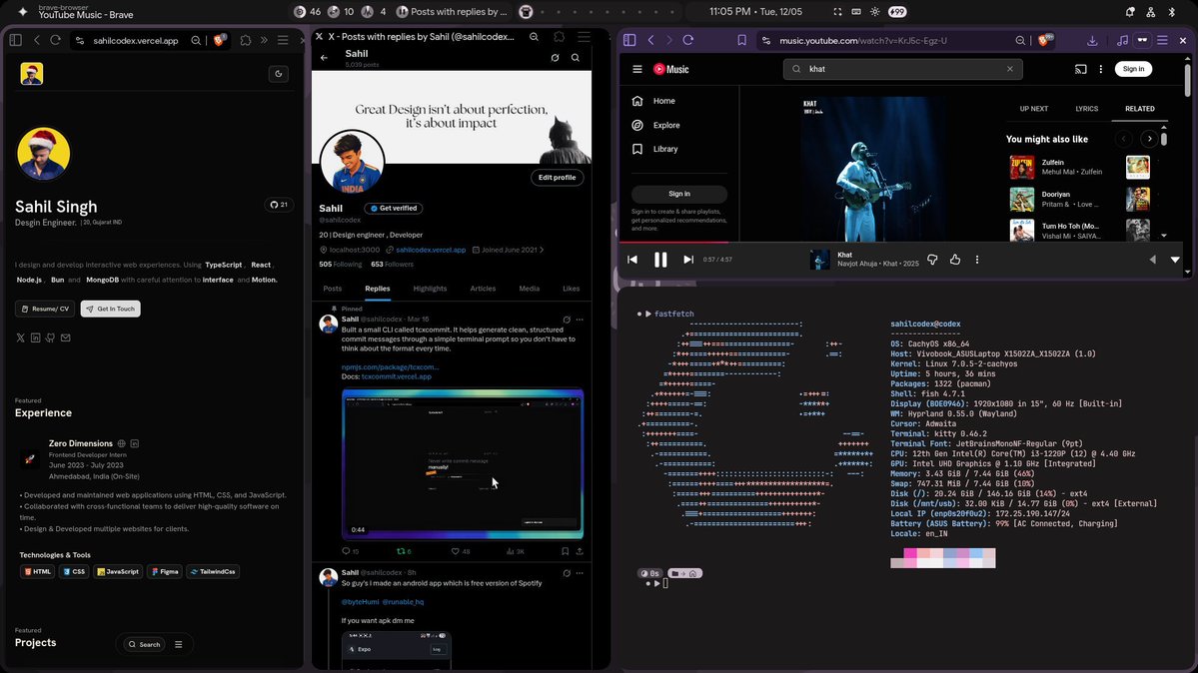
Task: Open the menu list icon beside Search
Action: pyautogui.click(x=179, y=644)
